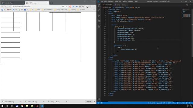Open the File menu in VS Code
This screenshot has height=108, width=193.
[102, 1]
